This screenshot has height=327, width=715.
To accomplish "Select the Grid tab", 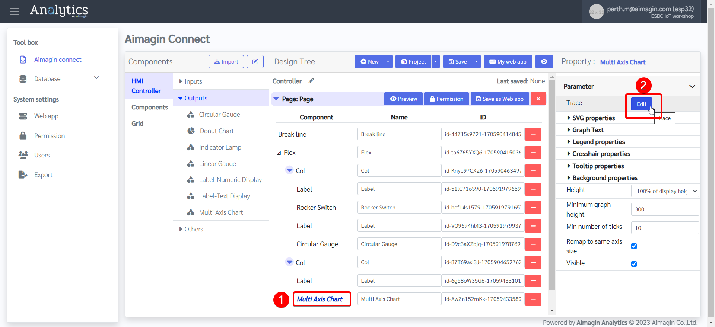I will pyautogui.click(x=137, y=124).
